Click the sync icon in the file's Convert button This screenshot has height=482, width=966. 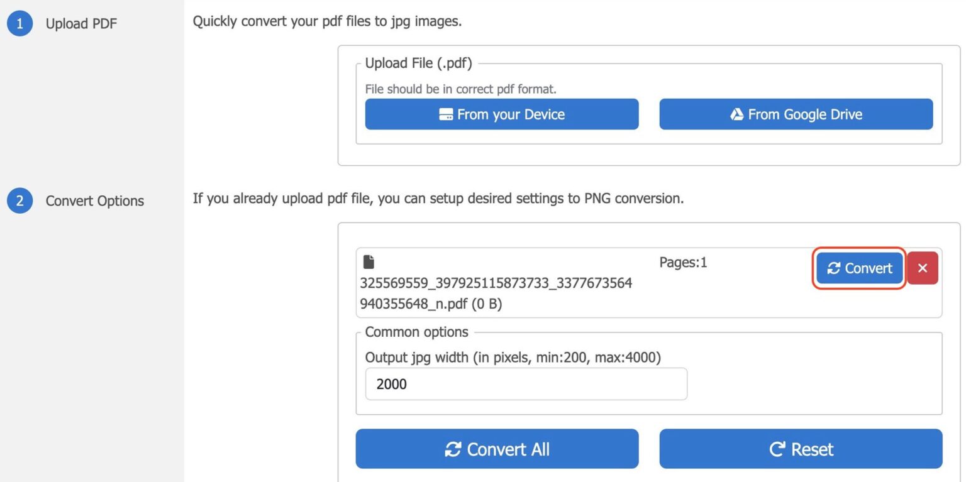point(834,268)
